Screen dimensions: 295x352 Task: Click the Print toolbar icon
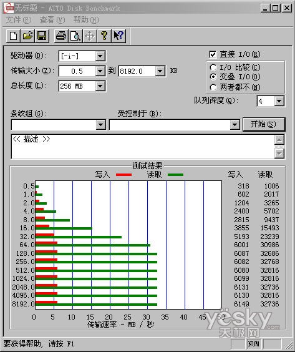(61, 36)
